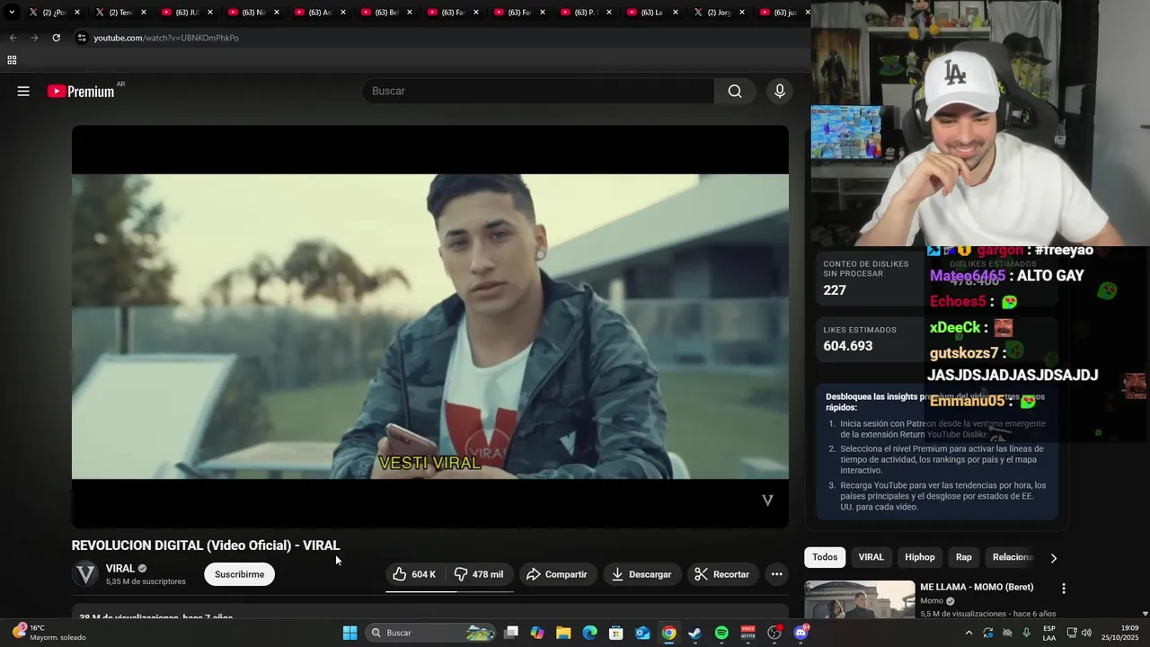Open Microsoft Edge from the taskbar
Image resolution: width=1150 pixels, height=647 pixels.
pos(589,633)
